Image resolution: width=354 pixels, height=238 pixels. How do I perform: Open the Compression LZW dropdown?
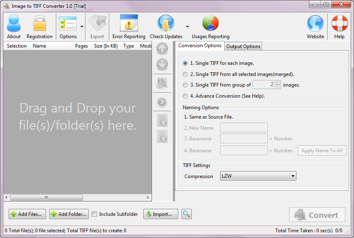pyautogui.click(x=258, y=176)
